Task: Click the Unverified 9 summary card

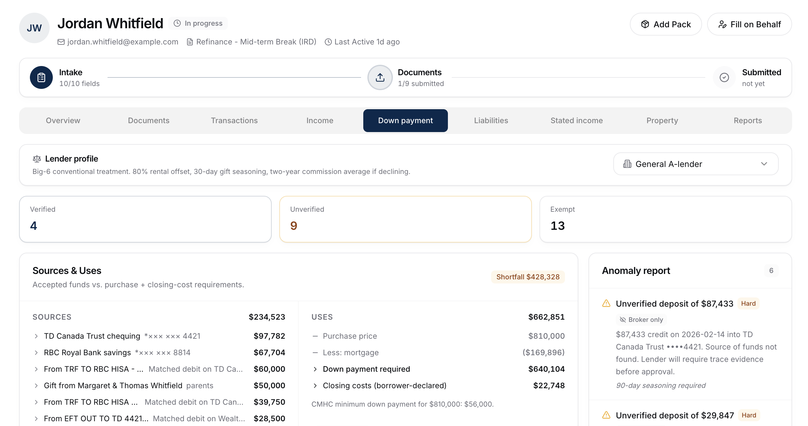Action: [405, 219]
